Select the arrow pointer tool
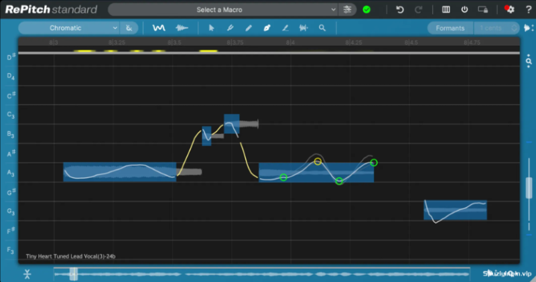 (x=212, y=28)
